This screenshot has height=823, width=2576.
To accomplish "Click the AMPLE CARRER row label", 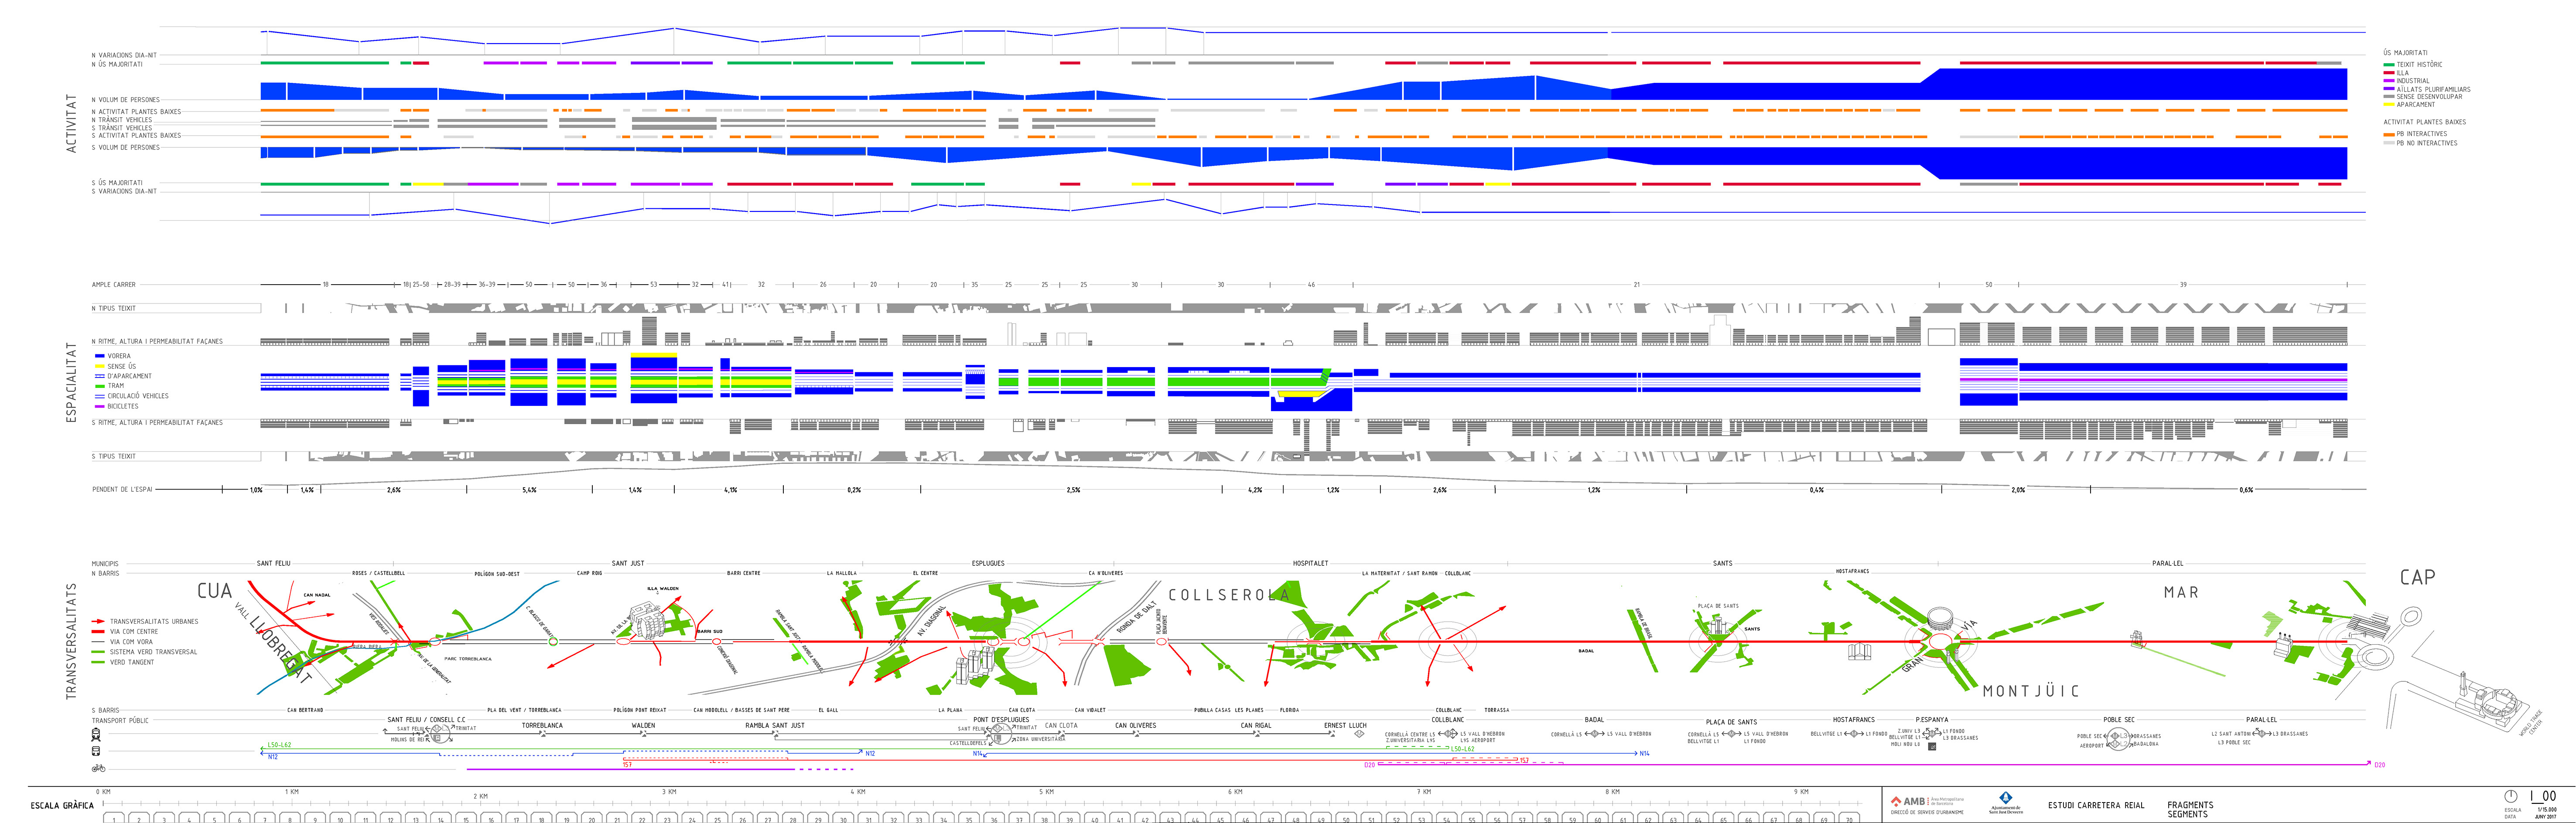I will coord(114,285).
